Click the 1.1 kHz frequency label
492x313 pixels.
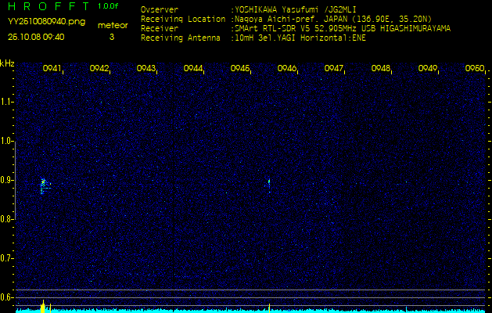[6, 102]
